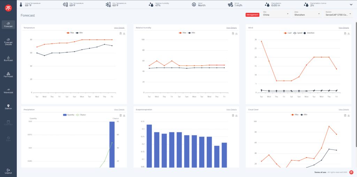
Task: Select Forecast Details in the sidebar
Action: 8,41
